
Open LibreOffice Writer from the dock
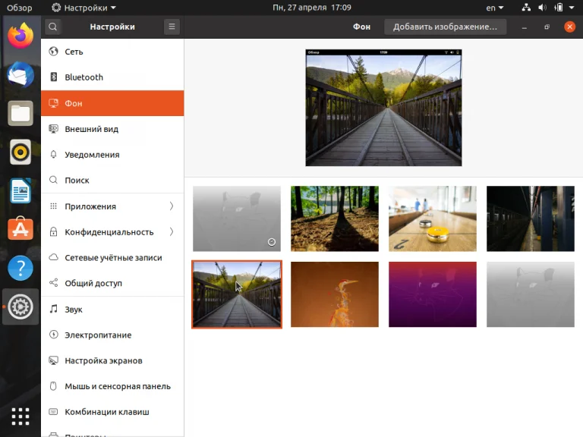point(20,191)
